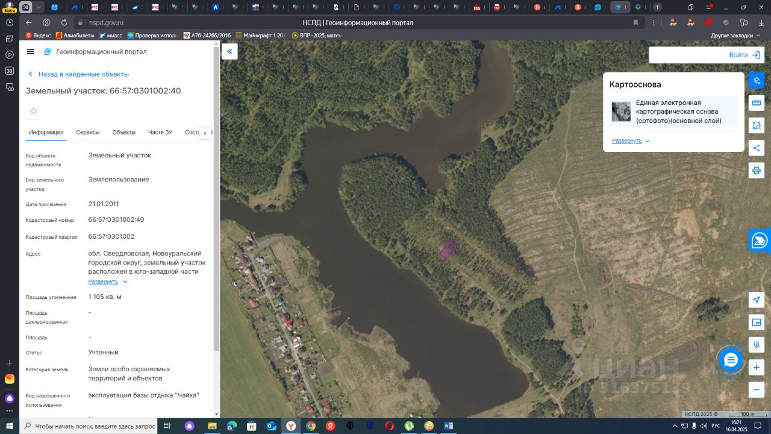771x434 pixels.
Task: Toggle the overview mini-map button
Action: pyautogui.click(x=757, y=322)
